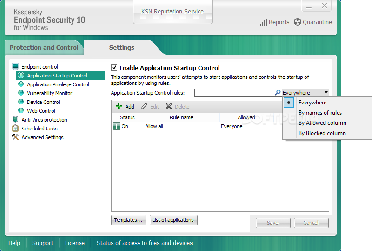
Task: Open Advanced Settings section
Action: [42, 137]
